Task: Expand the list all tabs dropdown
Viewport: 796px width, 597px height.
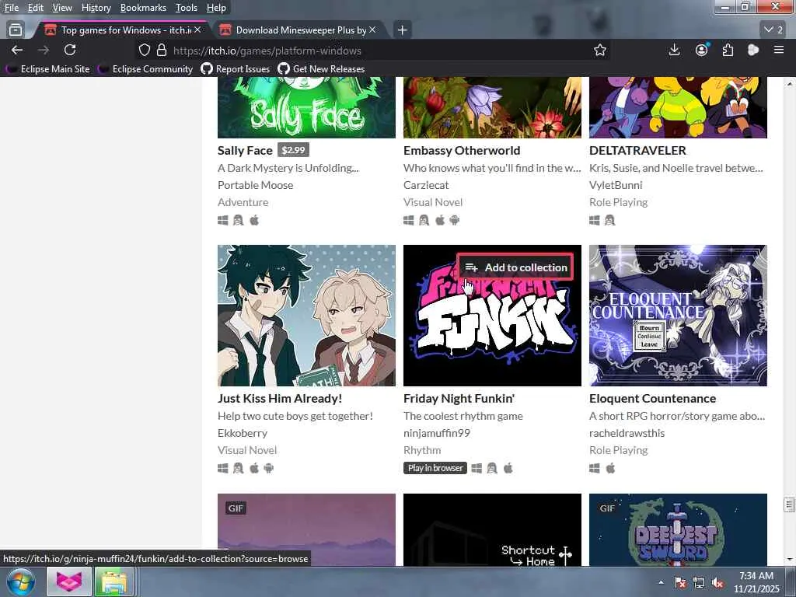Action: (x=773, y=30)
